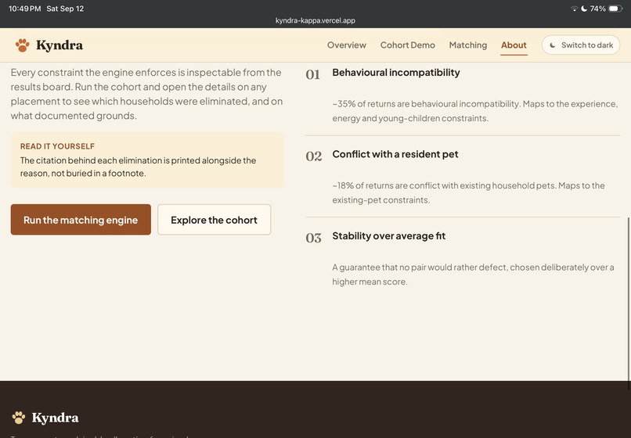Click the number 03 marker
This screenshot has width=631, height=438.
[313, 238]
